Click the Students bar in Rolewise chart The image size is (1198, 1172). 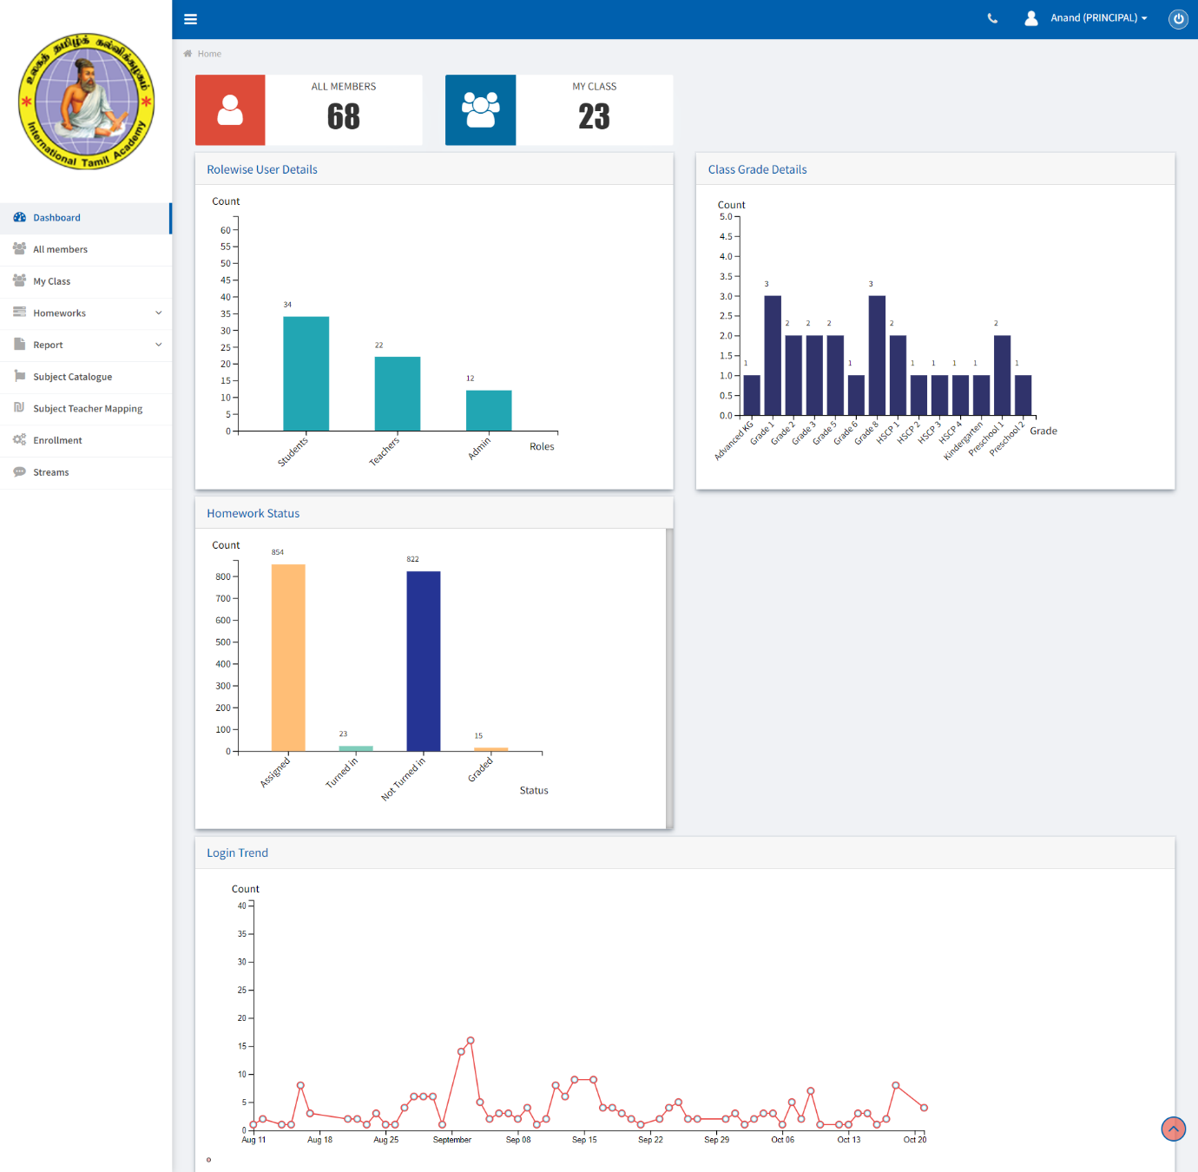(x=306, y=373)
